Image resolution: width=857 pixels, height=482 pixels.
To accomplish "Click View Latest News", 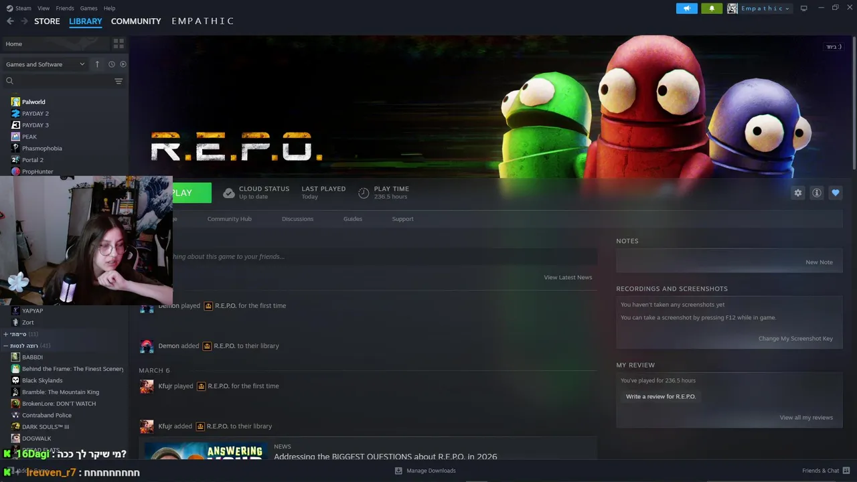I will [568, 277].
